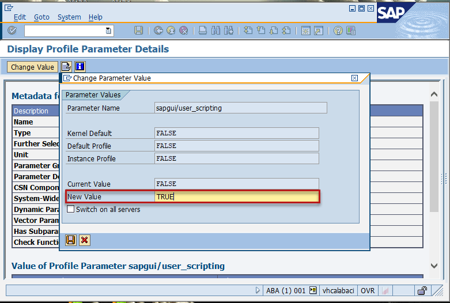Click the Kernel Default value field

click(x=236, y=133)
